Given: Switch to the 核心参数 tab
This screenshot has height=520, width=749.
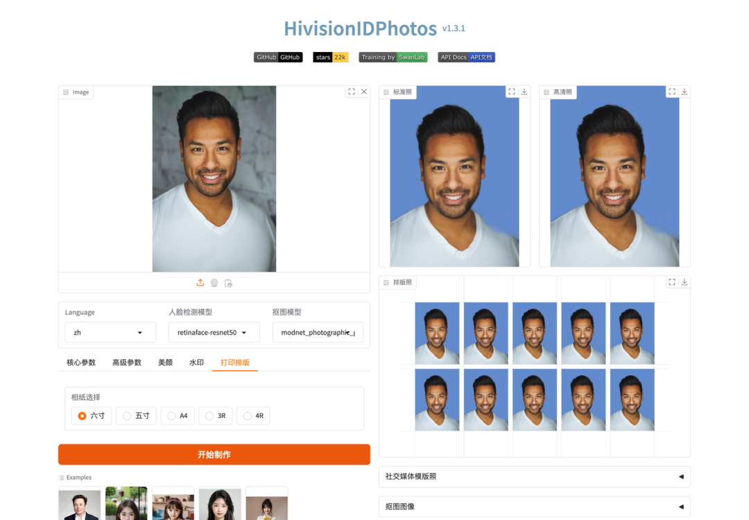Looking at the screenshot, I should coord(81,363).
